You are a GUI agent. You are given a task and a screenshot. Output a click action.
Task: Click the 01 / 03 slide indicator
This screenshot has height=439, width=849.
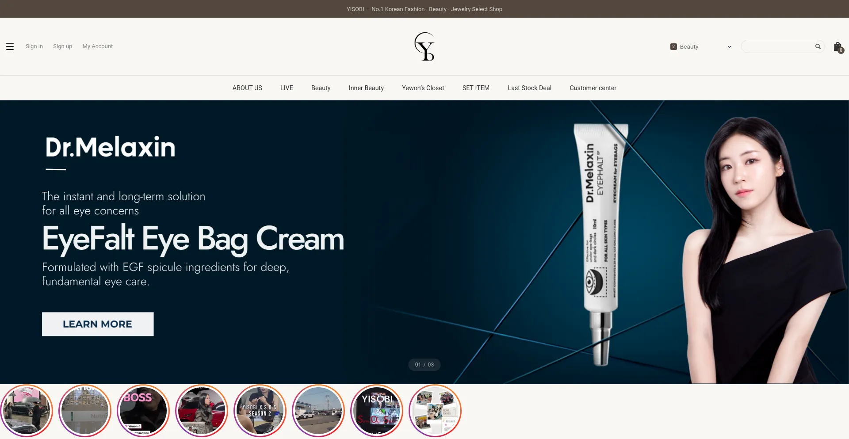tap(424, 365)
